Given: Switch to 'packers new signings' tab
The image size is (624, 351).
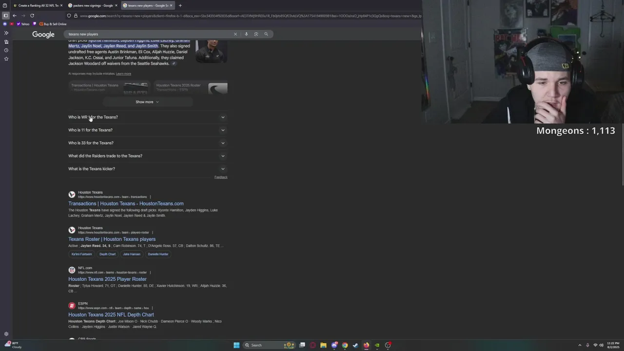Looking at the screenshot, I should pyautogui.click(x=93, y=5).
